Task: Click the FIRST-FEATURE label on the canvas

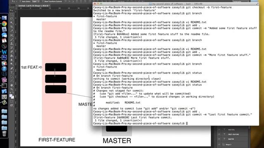Action: 57,140
